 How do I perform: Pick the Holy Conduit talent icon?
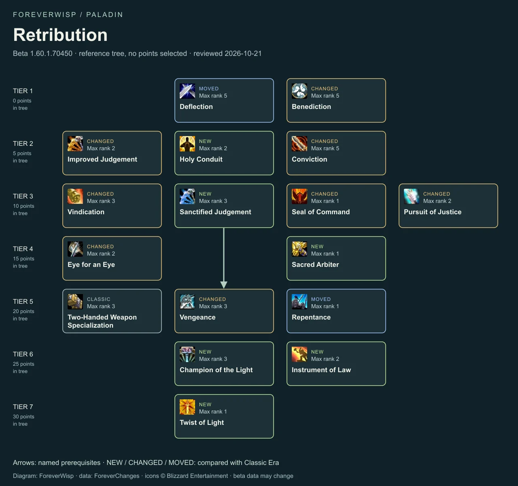[187, 144]
